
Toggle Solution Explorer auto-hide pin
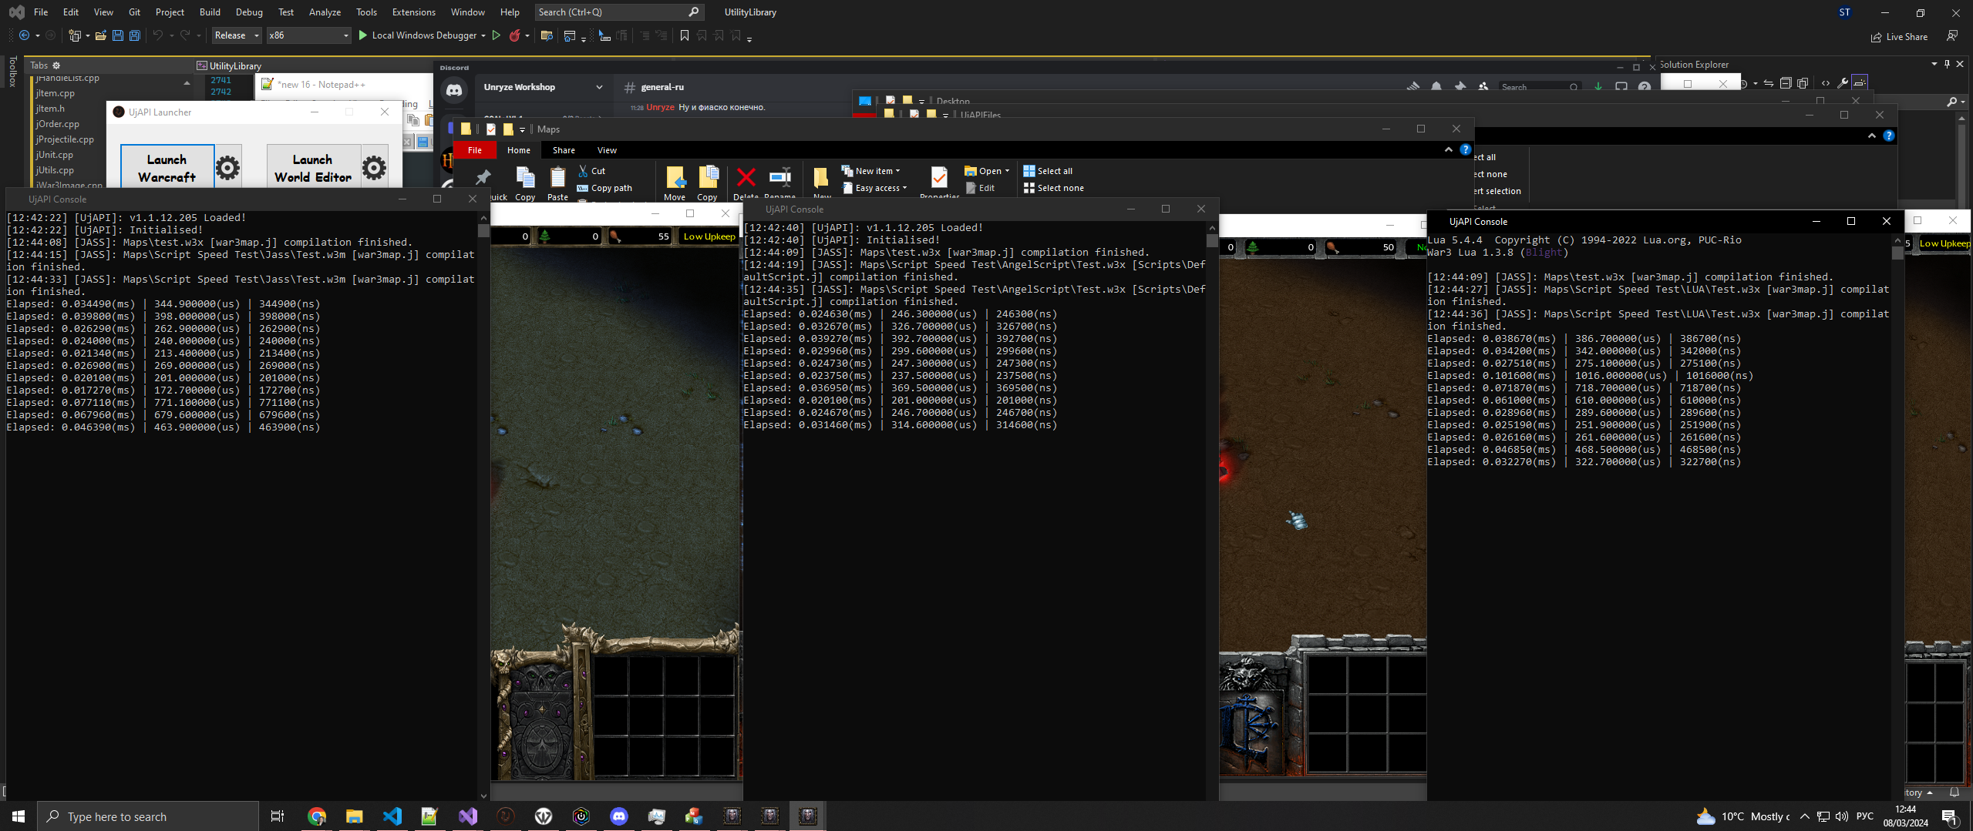coord(1947,64)
